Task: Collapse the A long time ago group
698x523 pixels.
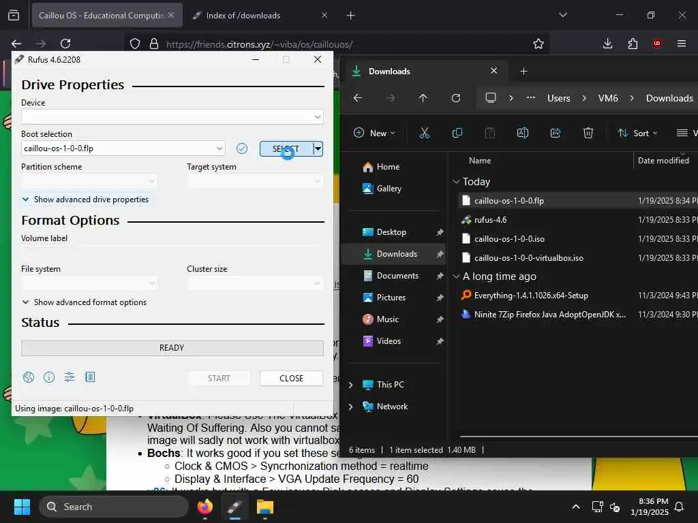Action: point(456,276)
